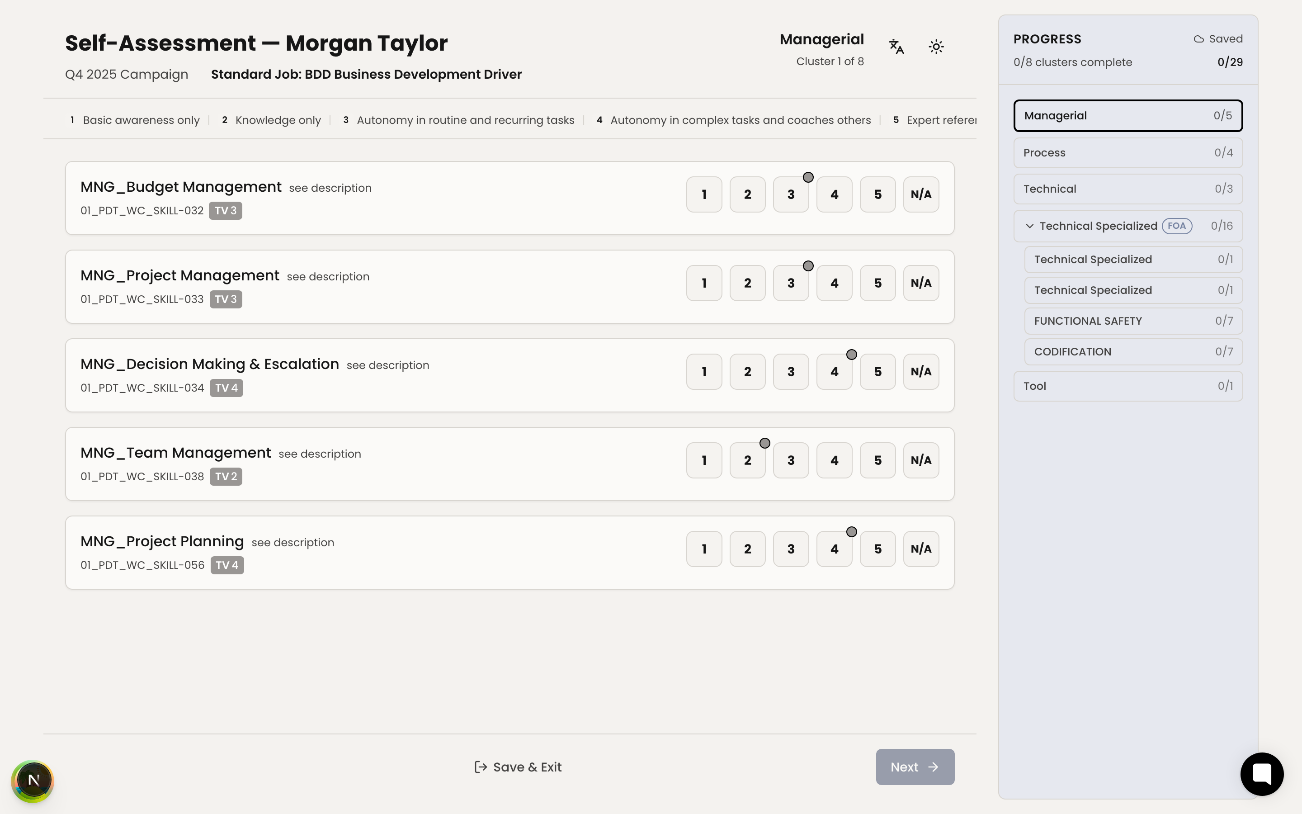Click the TV 4 badge on Project Planning
The height and width of the screenshot is (814, 1302).
(227, 565)
